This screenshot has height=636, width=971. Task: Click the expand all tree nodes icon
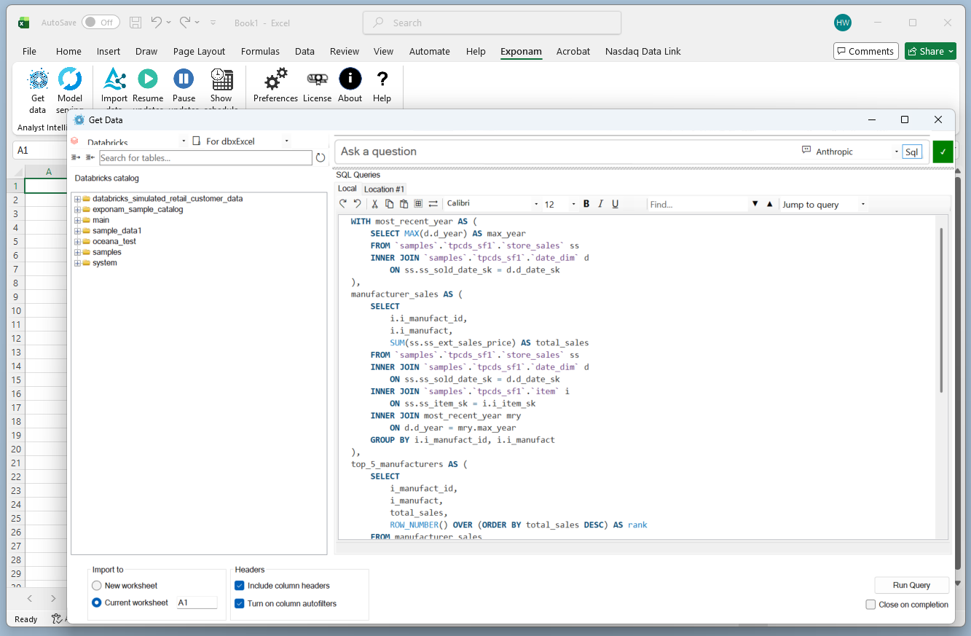point(76,157)
